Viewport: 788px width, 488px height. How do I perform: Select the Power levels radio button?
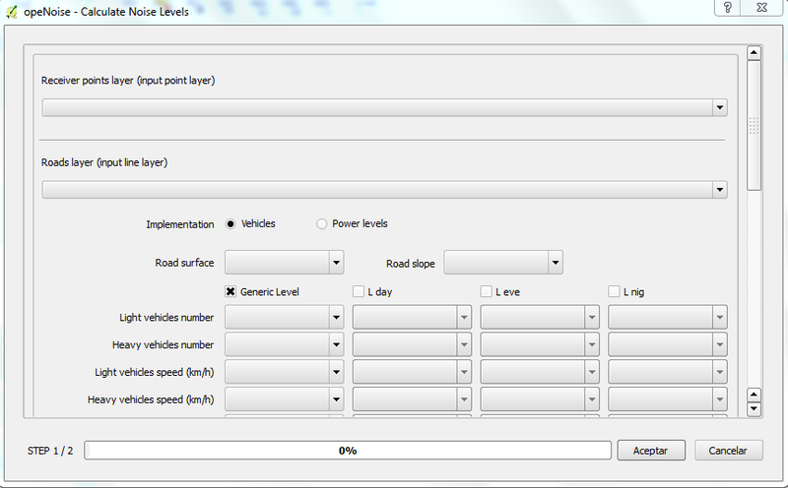[x=322, y=224]
